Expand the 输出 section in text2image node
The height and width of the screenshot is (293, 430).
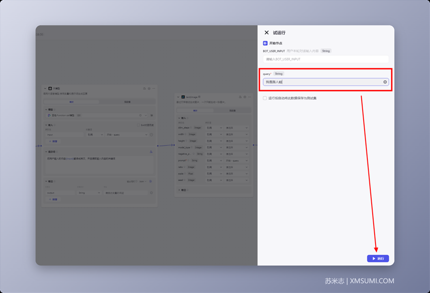click(x=179, y=190)
